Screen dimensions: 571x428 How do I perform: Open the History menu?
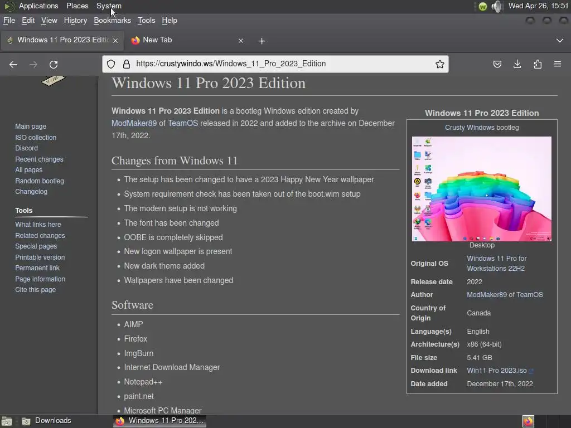coord(75,21)
